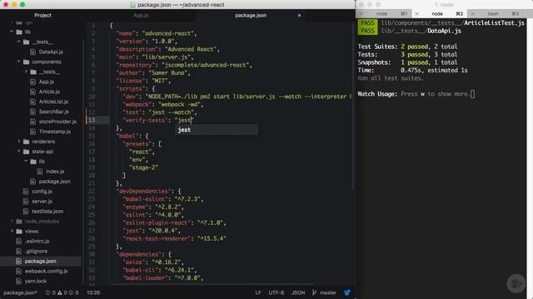Expand the views folder
Screen dimensions: 533x299
point(12,231)
